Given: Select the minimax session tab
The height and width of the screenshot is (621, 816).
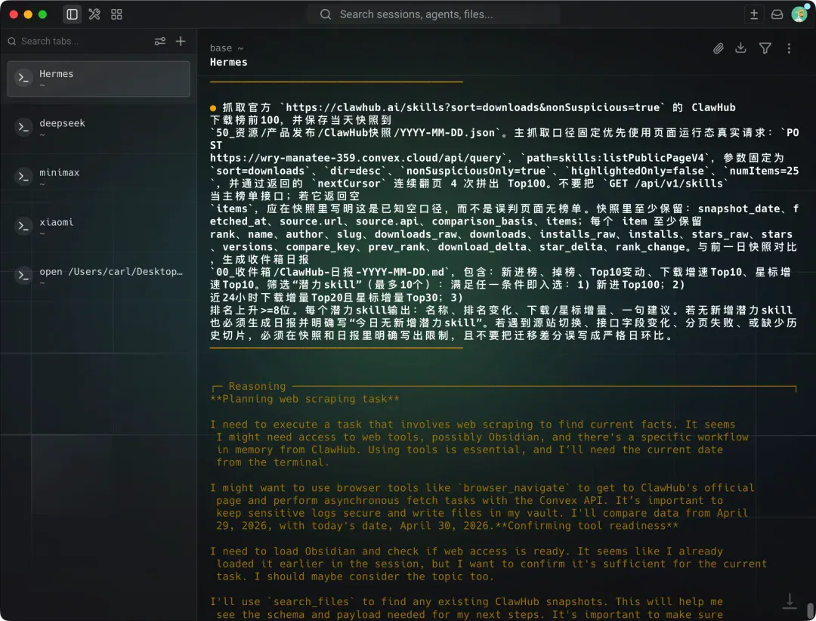Looking at the screenshot, I should pos(99,178).
